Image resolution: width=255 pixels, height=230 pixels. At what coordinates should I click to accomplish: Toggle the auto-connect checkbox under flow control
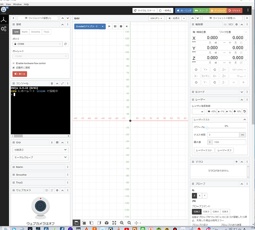[x=14, y=68]
